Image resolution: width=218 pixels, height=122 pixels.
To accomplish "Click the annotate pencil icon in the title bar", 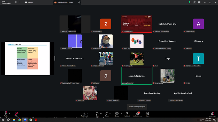I will pyautogui.click(x=194, y=2).
